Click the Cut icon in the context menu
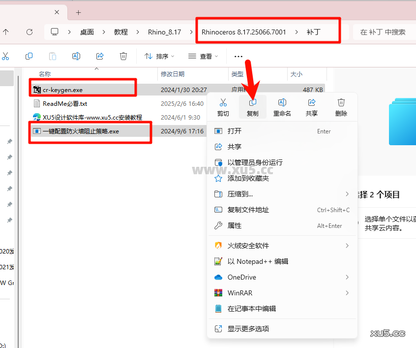The height and width of the screenshot is (348, 416). [223, 103]
